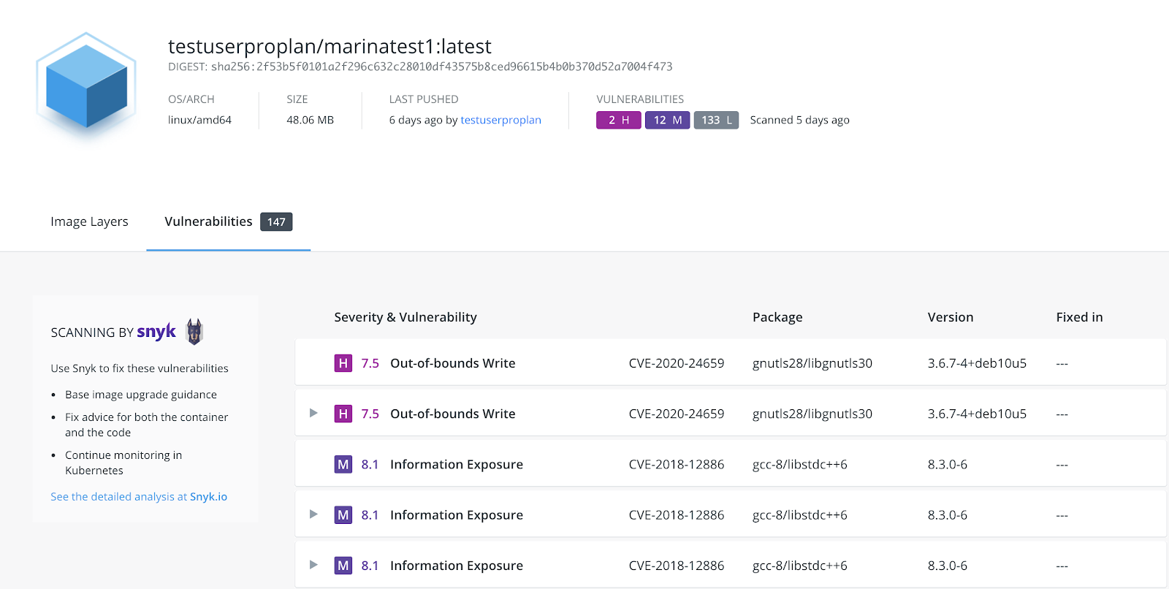This screenshot has width=1169, height=589.
Task: Select the Vulnerabilities tab
Action: (x=208, y=221)
